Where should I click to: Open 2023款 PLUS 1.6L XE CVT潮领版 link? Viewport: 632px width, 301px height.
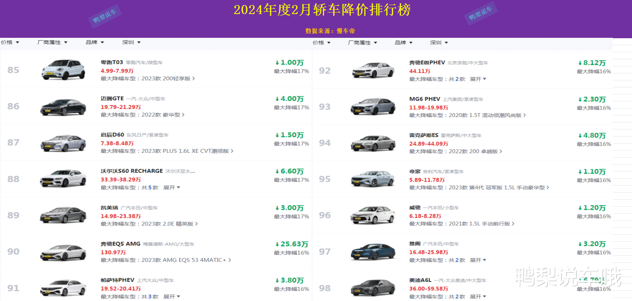[x=187, y=151]
